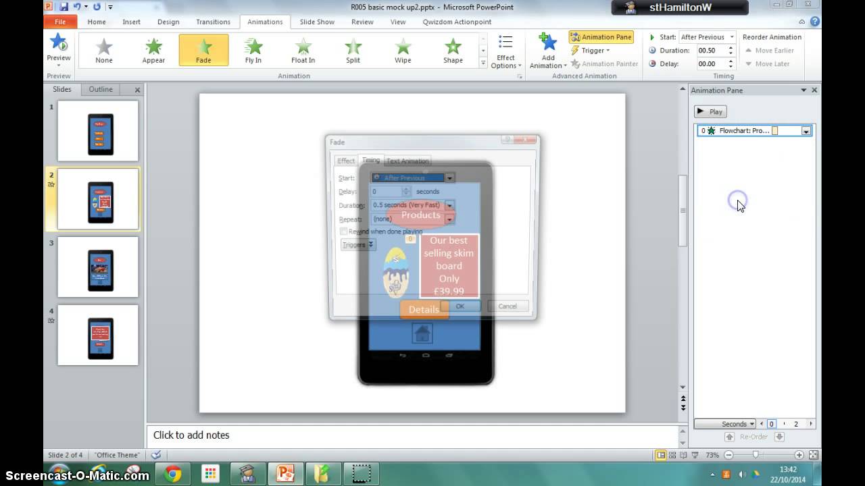Adjust the zoom slider handle

coord(756,455)
